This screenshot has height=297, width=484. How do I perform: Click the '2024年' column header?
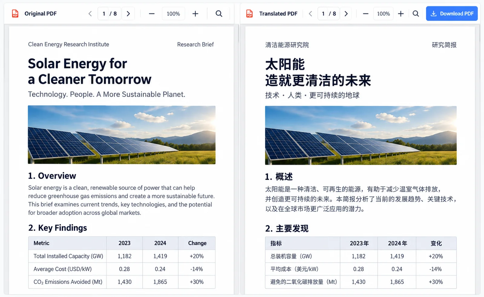[397, 243]
